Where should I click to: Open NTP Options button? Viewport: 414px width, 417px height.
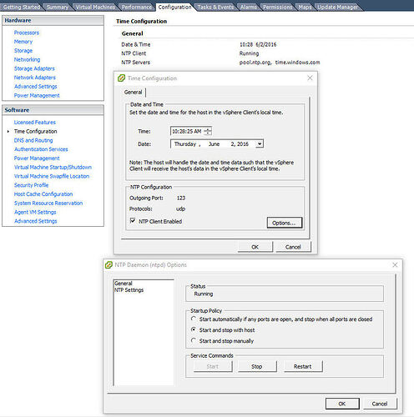click(285, 223)
